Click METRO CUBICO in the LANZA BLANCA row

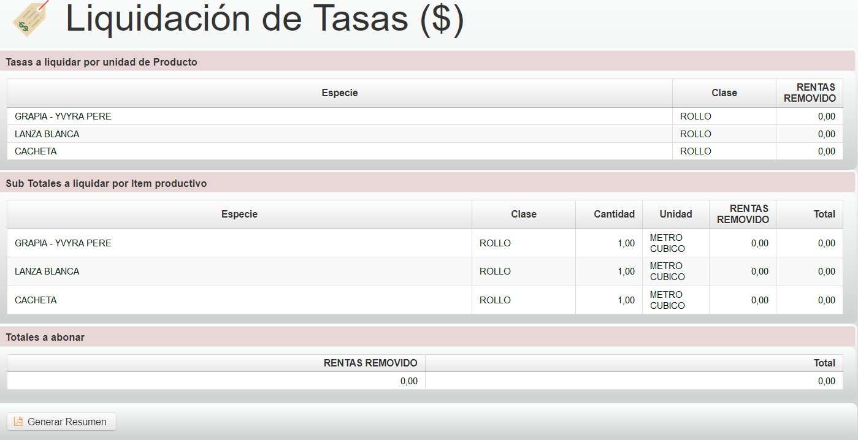click(667, 271)
